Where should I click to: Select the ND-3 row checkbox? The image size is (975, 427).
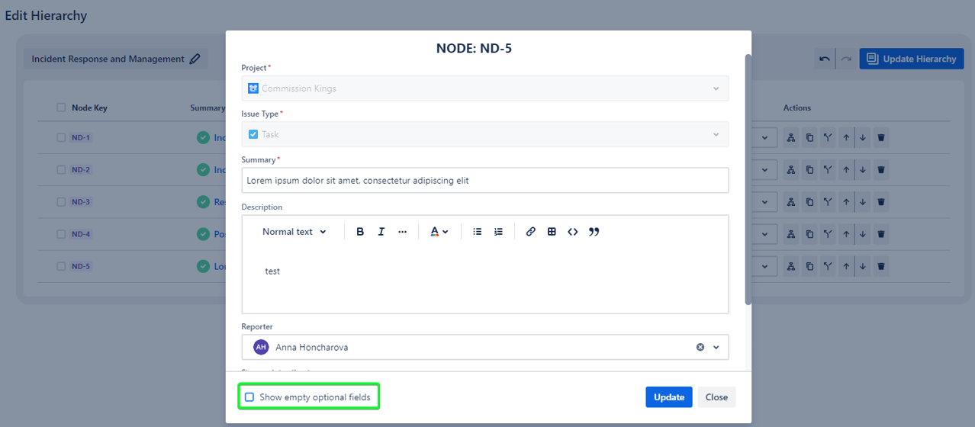(61, 202)
